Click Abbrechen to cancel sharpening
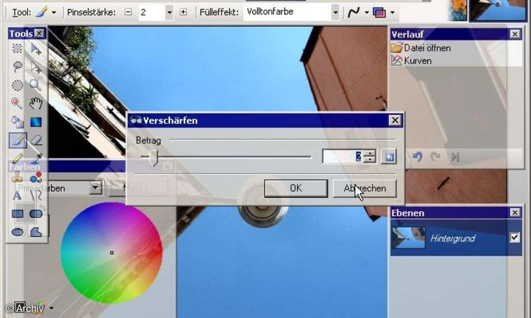Viewport: 531px width, 318px height. click(x=365, y=188)
